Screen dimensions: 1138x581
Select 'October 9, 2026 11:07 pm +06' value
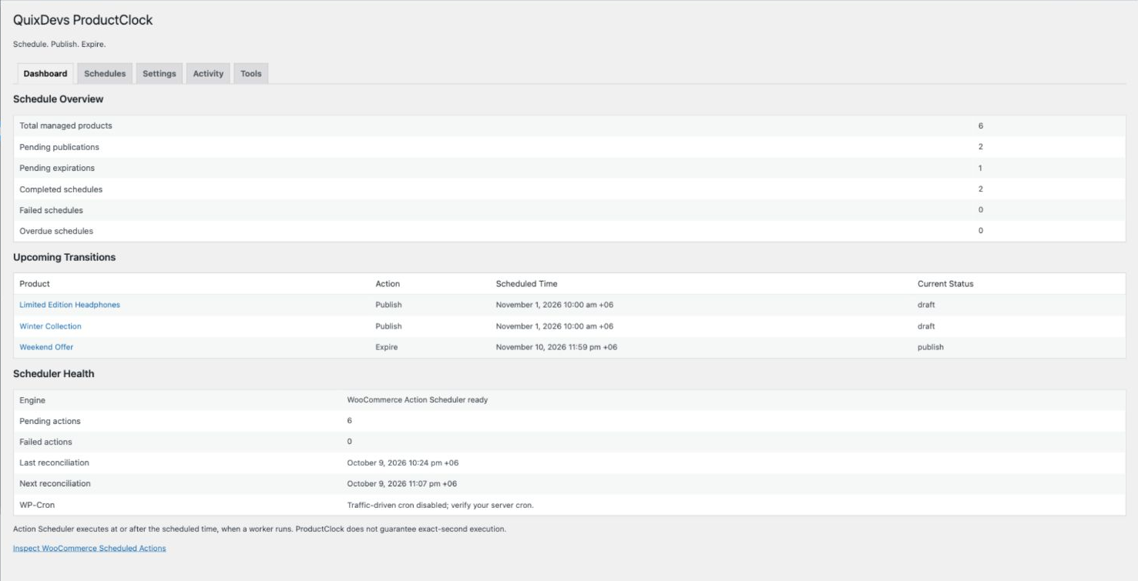click(402, 484)
